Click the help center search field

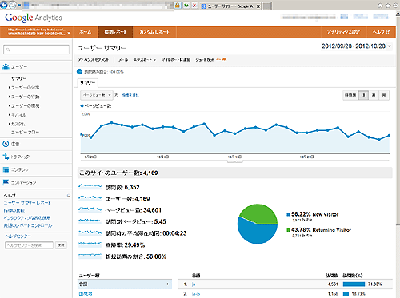click(x=29, y=245)
